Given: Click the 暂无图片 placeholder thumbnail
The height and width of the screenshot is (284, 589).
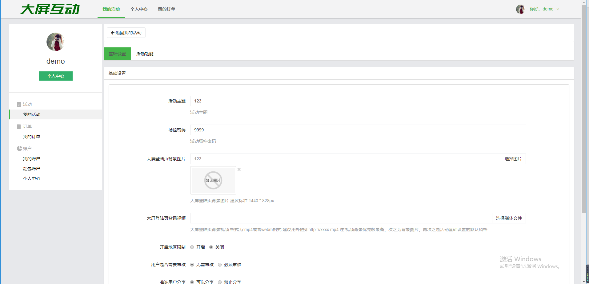Looking at the screenshot, I should [213, 180].
